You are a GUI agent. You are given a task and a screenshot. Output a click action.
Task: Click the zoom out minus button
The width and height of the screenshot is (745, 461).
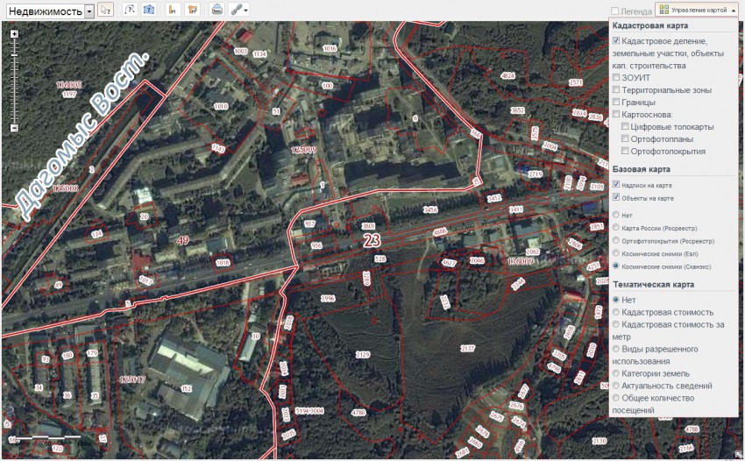(14, 127)
